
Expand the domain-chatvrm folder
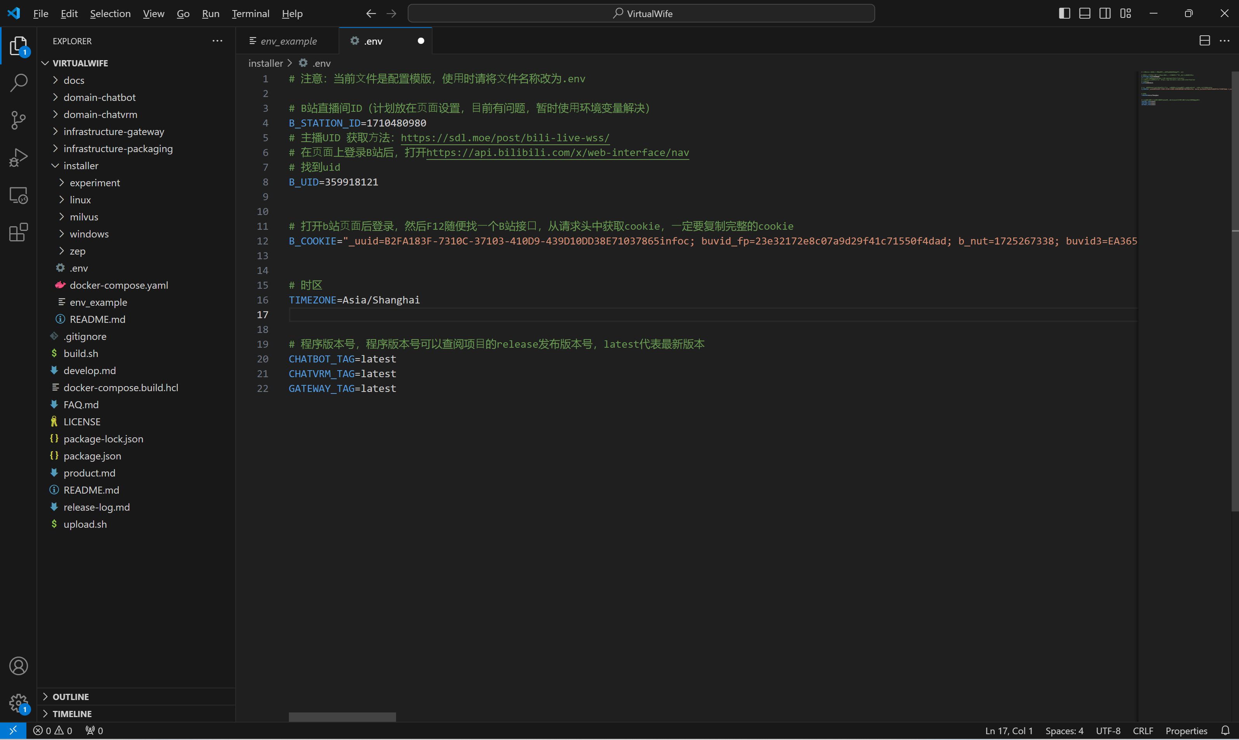tap(100, 115)
